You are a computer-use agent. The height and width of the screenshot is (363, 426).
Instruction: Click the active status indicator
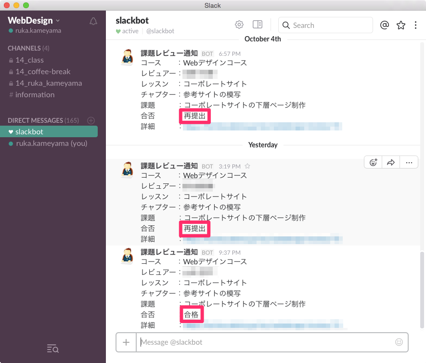coord(127,31)
